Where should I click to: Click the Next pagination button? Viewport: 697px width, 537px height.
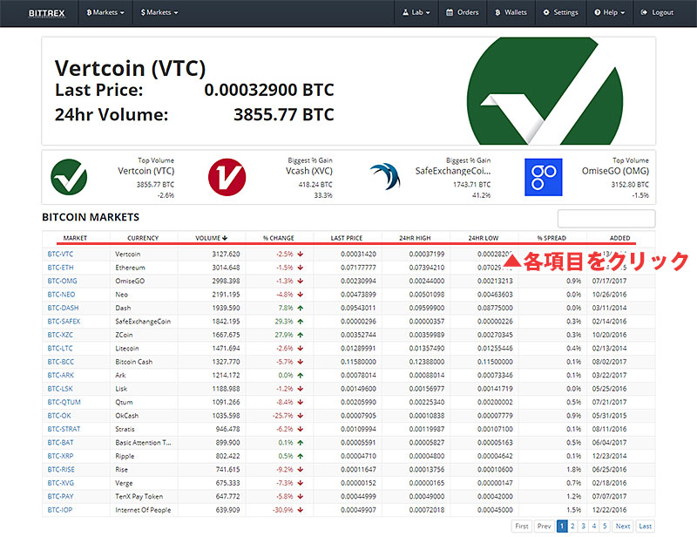623,526
